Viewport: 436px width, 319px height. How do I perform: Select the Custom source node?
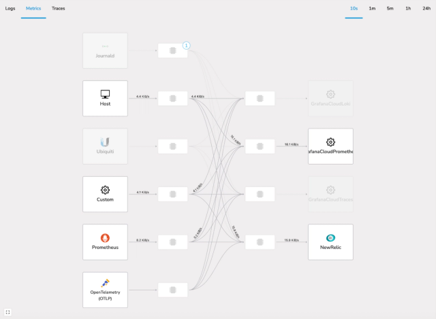[x=105, y=194]
